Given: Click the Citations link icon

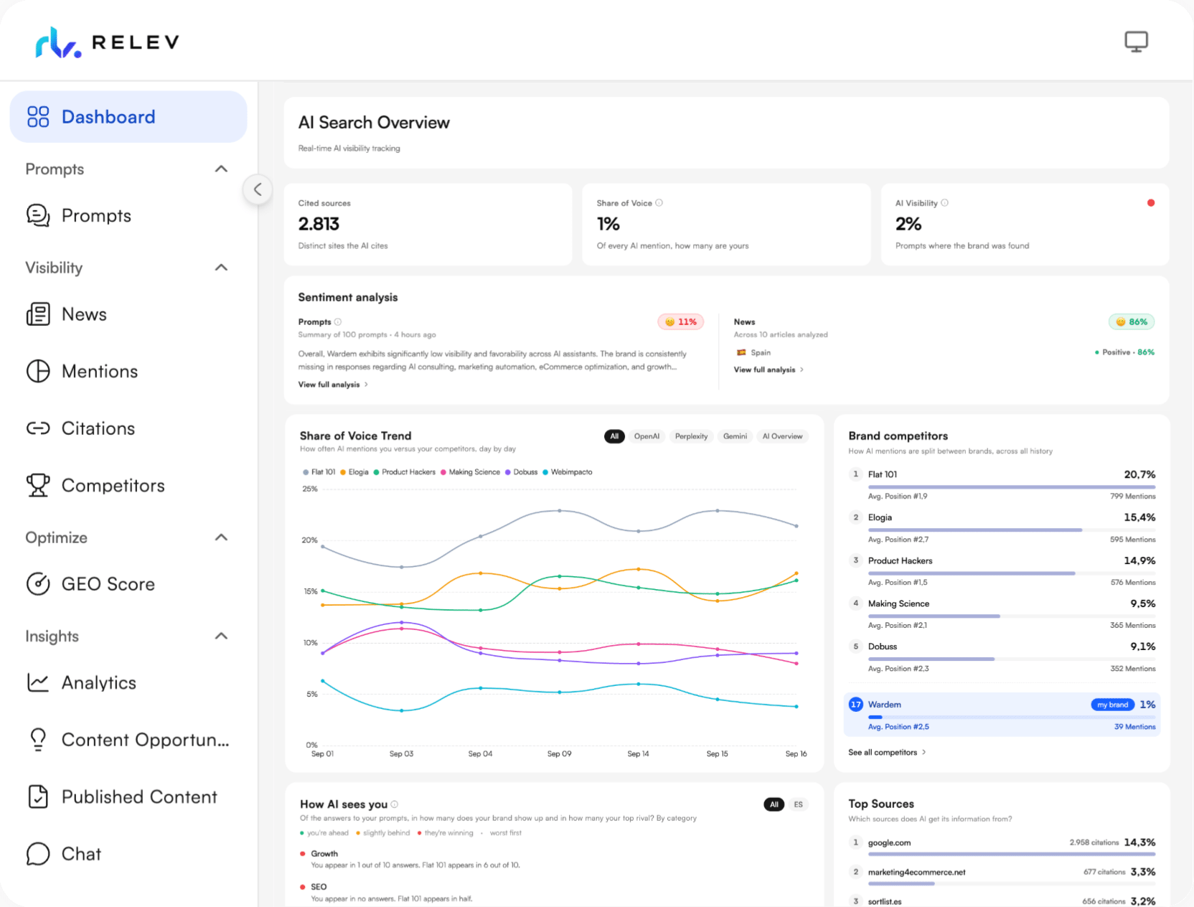Looking at the screenshot, I should tap(38, 428).
